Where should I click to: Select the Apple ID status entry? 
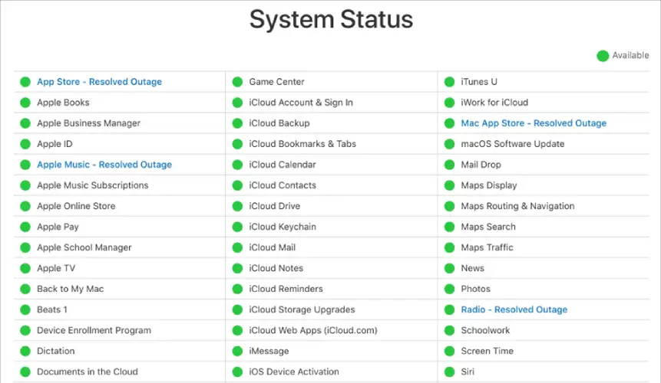54,144
